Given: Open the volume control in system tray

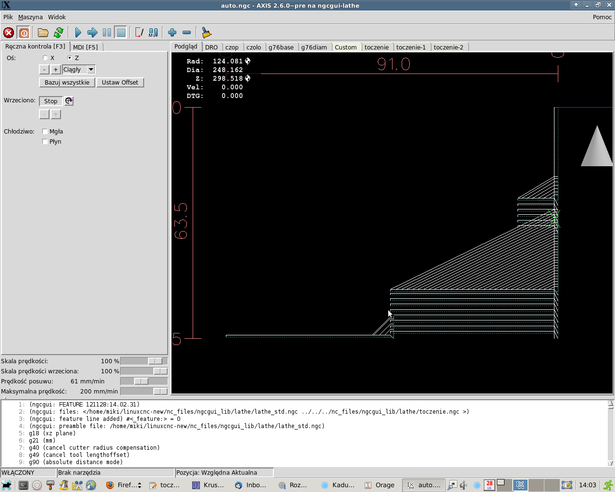Looking at the screenshot, I should point(464,485).
